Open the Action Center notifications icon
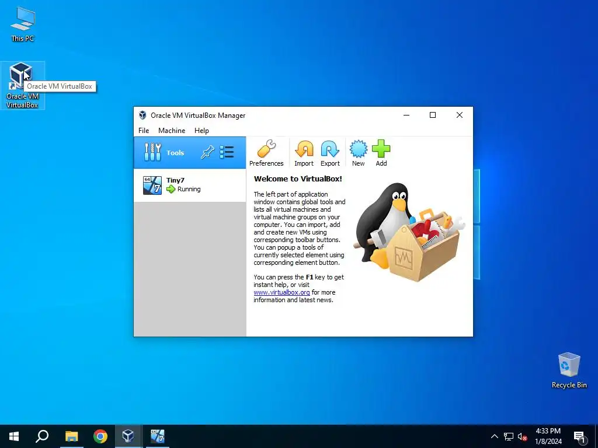 click(x=579, y=436)
